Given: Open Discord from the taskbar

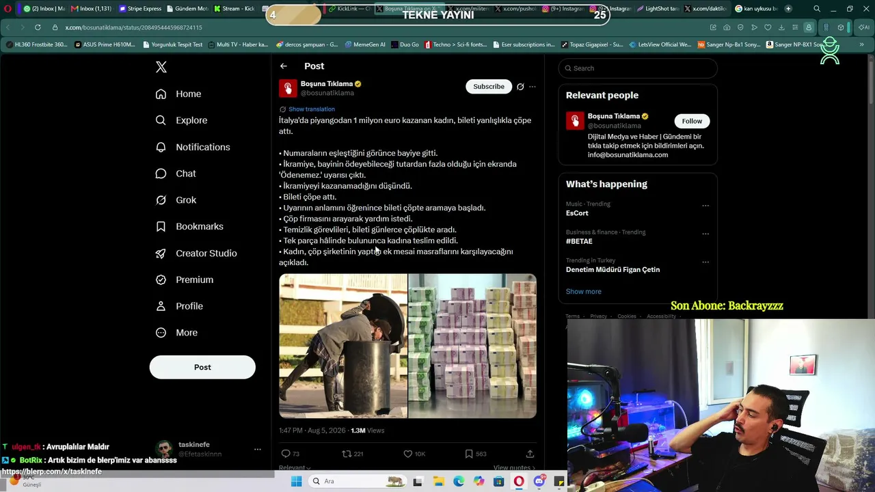Looking at the screenshot, I should 539,481.
